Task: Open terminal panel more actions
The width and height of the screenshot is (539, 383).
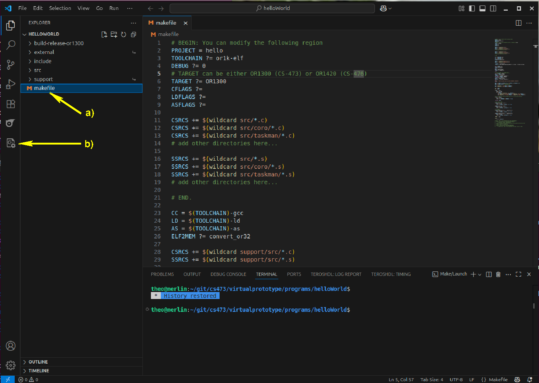Action: 508,274
